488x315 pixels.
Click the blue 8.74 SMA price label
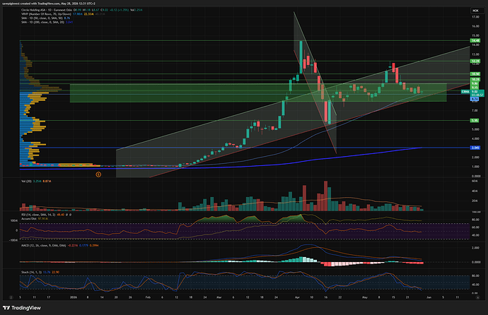point(475,99)
